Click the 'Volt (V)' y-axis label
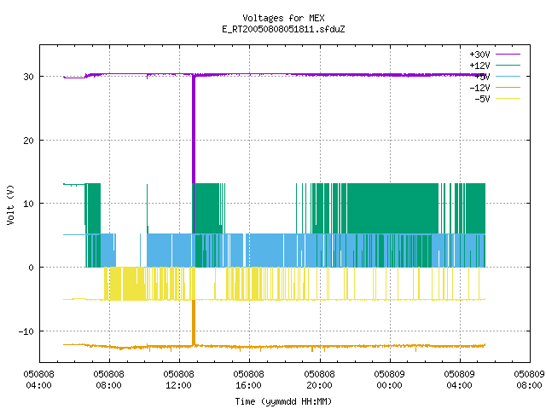This screenshot has height=409, width=546. coord(10,204)
